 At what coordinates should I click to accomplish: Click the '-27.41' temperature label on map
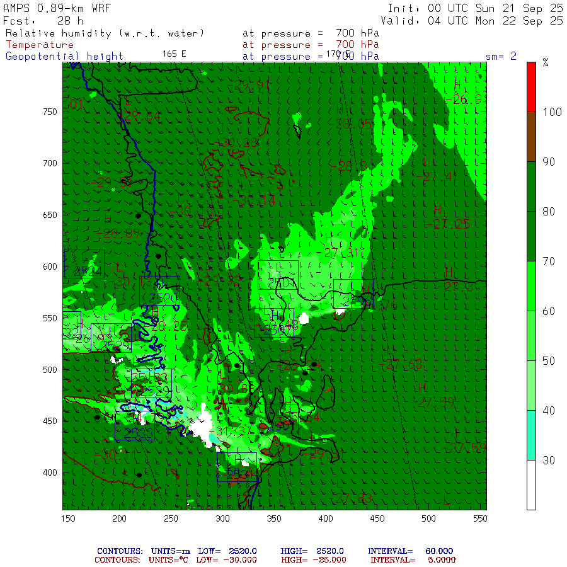[437, 177]
